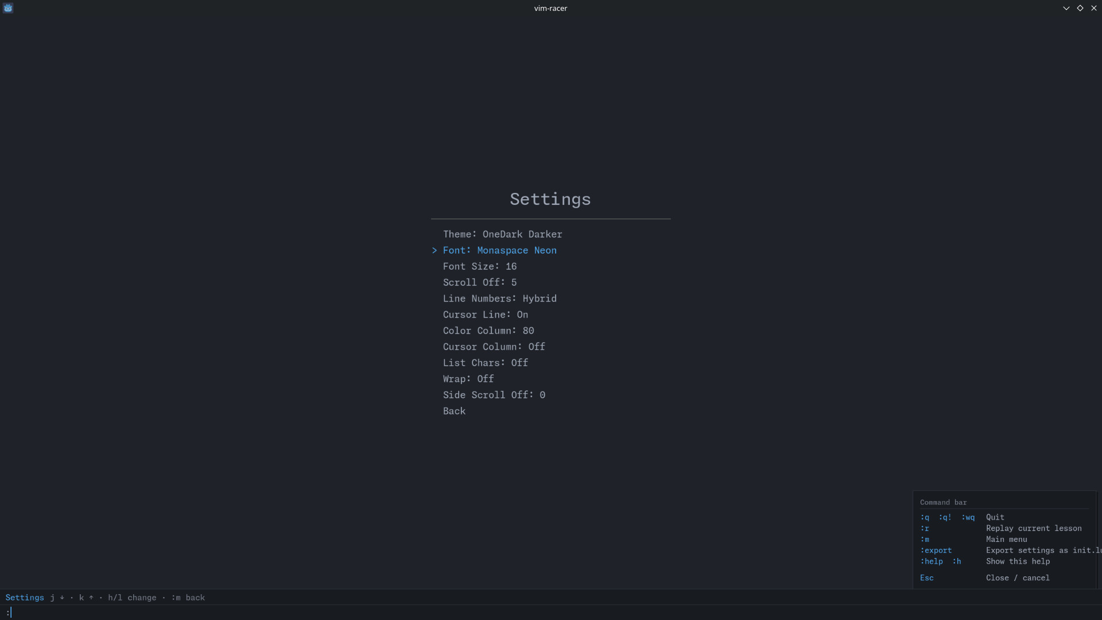Click the 'Esc' key label in help panel
1102x620 pixels.
click(x=927, y=578)
